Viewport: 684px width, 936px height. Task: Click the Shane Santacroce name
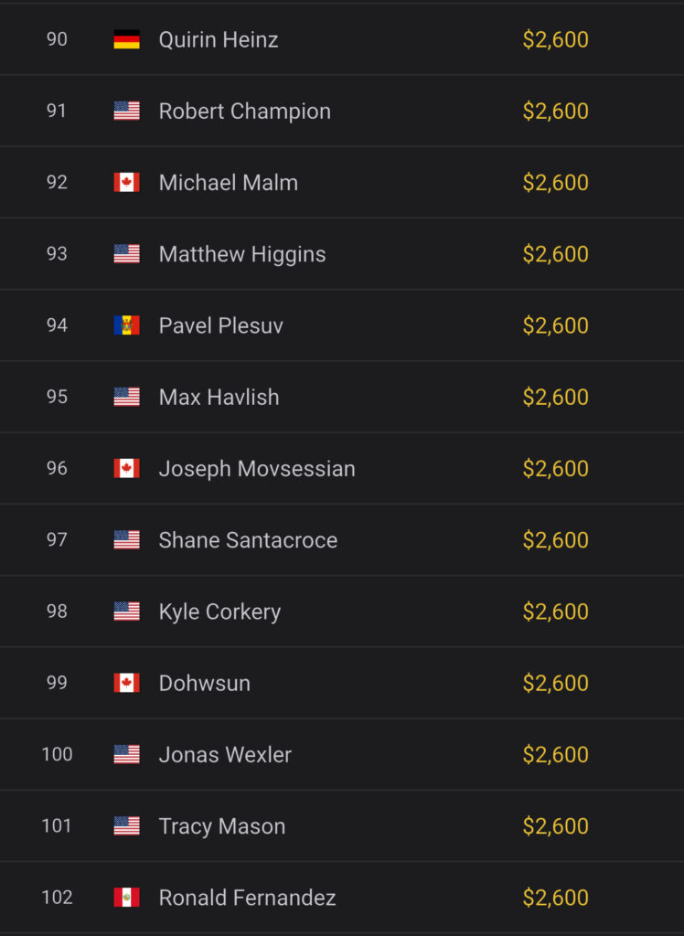coord(248,540)
